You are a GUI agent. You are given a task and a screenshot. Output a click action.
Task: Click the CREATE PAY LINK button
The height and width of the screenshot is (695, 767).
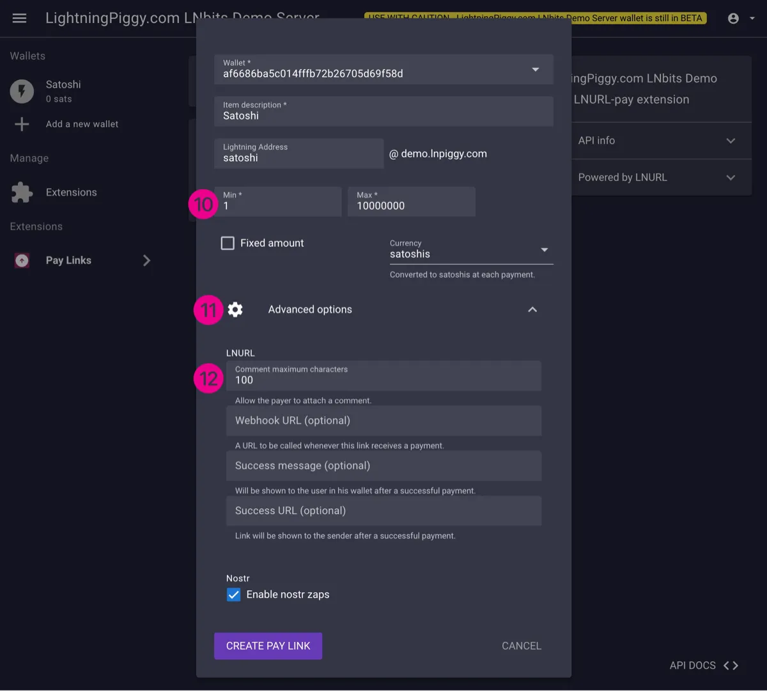(x=268, y=646)
